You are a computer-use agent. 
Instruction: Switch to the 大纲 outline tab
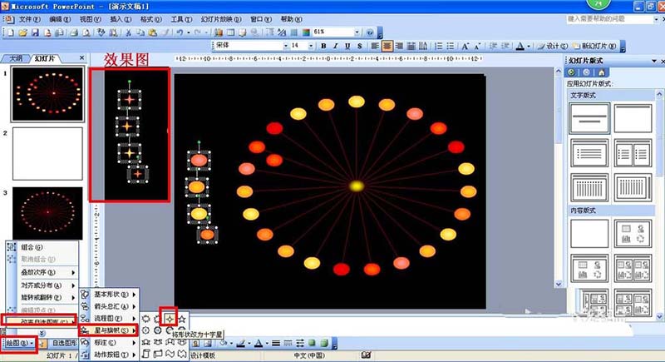[x=16, y=58]
